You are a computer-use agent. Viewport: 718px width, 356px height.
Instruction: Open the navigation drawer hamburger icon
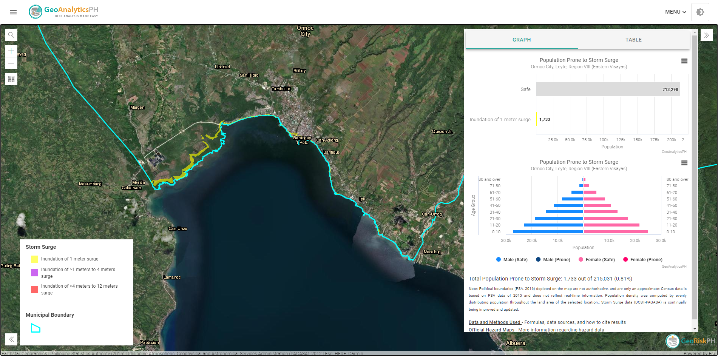coord(13,12)
